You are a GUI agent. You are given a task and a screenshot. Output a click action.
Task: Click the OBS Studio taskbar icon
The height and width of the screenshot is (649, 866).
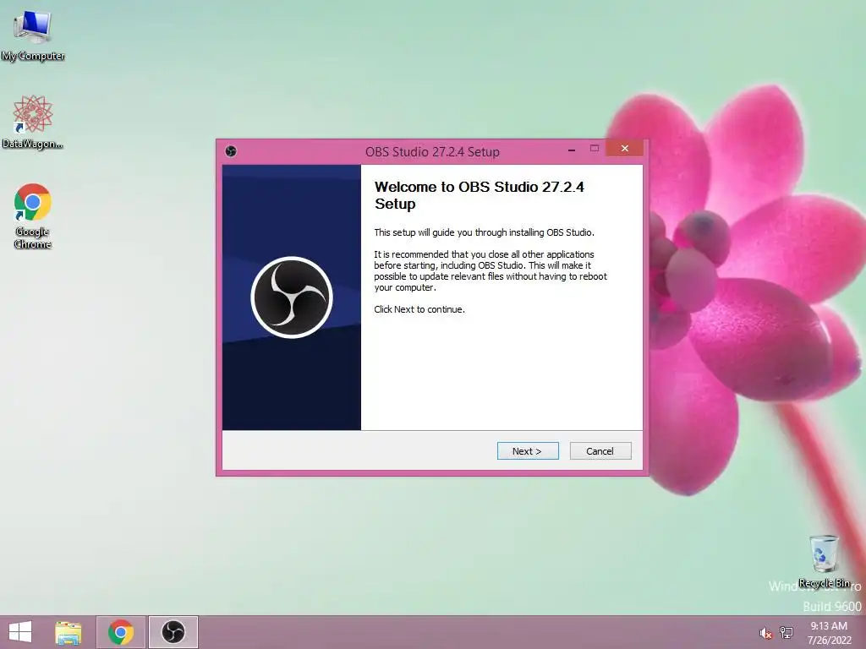pyautogui.click(x=173, y=632)
